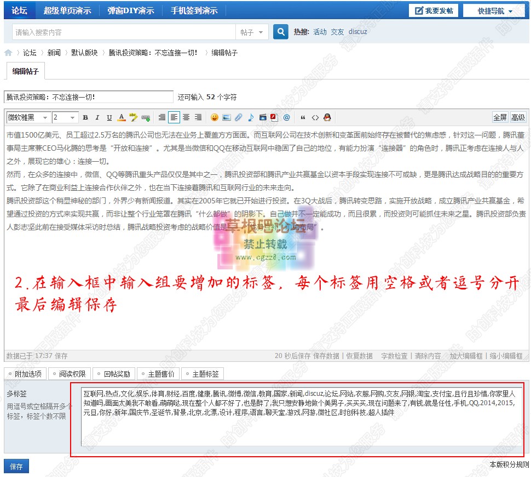531x477 pixels.
Task: Toggle Italic formatting in the editor
Action: coord(97,117)
